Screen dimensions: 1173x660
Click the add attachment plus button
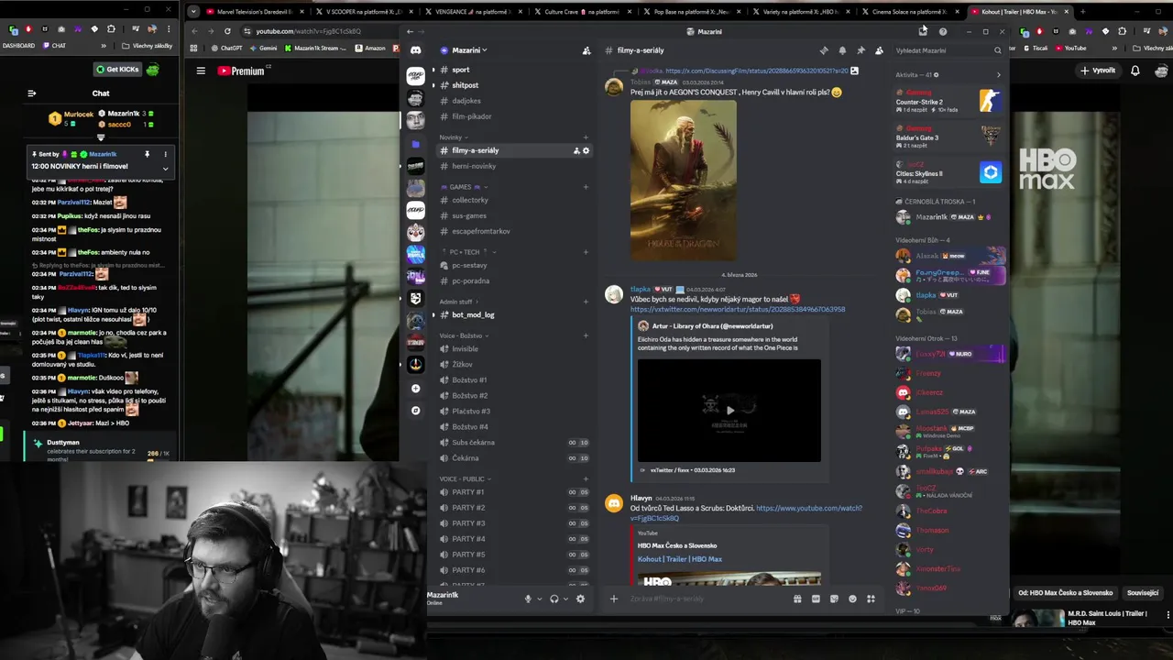click(614, 599)
